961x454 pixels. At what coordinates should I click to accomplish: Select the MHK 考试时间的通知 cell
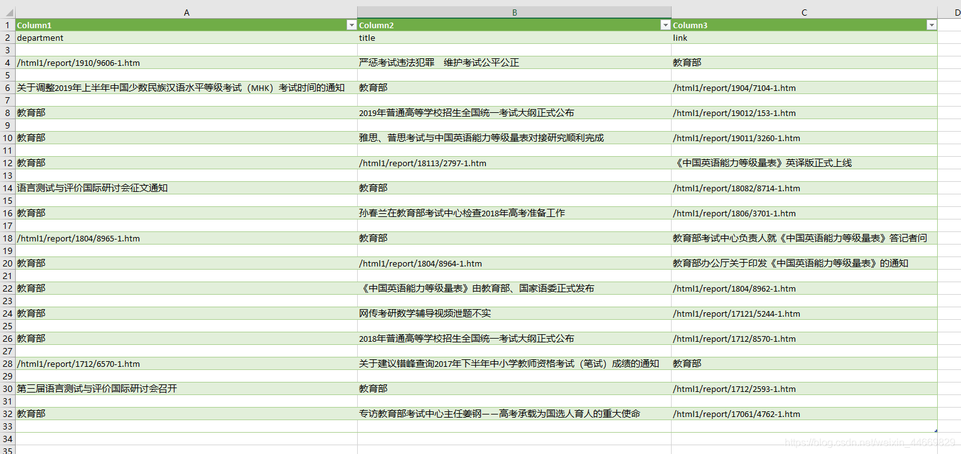[x=186, y=88]
